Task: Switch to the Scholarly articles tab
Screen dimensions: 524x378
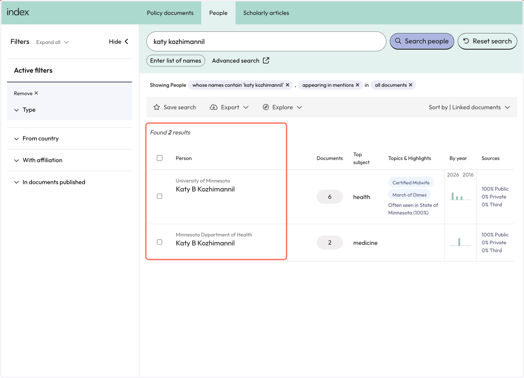Action: click(266, 13)
